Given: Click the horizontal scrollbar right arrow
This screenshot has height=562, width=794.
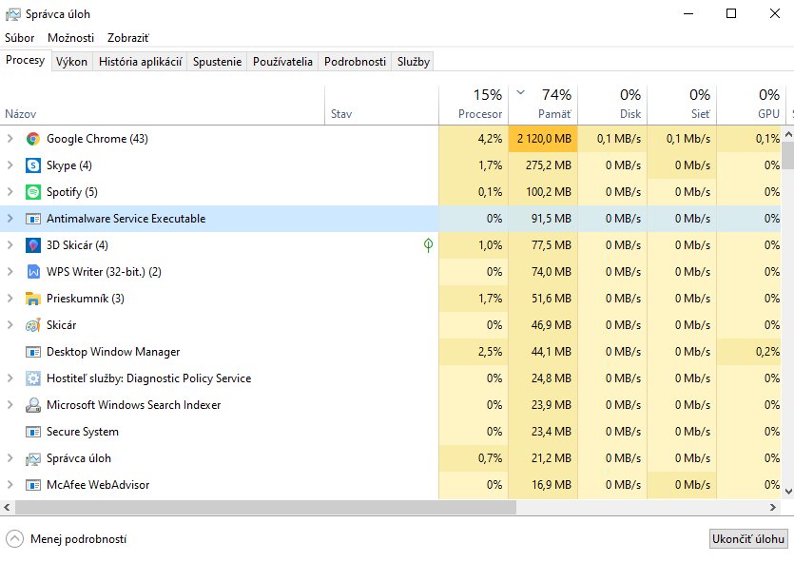Looking at the screenshot, I should click(773, 507).
